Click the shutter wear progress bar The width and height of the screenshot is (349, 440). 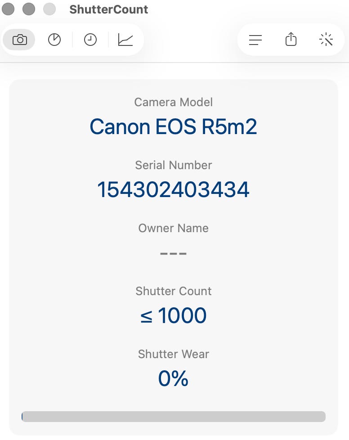pyautogui.click(x=174, y=416)
